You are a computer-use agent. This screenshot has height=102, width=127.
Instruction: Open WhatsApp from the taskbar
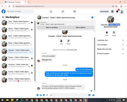pyautogui.click(x=22, y=100)
